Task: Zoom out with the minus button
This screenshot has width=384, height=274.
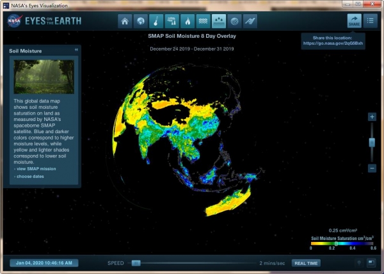Action: [372, 168]
